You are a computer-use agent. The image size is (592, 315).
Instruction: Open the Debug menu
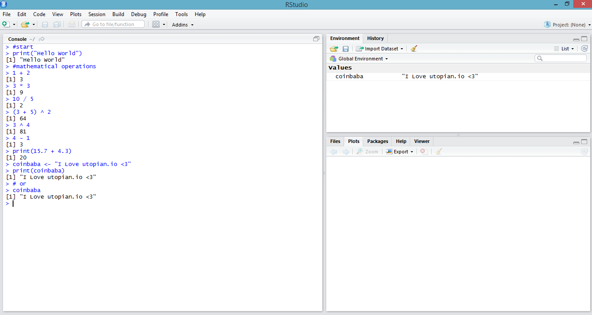pos(139,14)
